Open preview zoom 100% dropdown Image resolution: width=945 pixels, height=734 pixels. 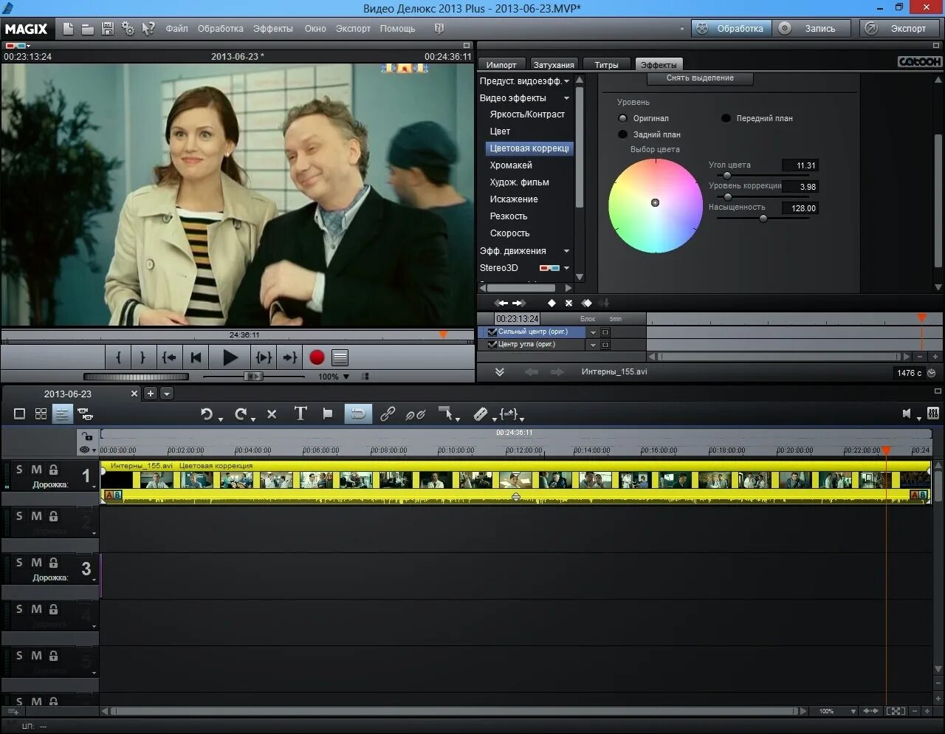[x=346, y=377]
